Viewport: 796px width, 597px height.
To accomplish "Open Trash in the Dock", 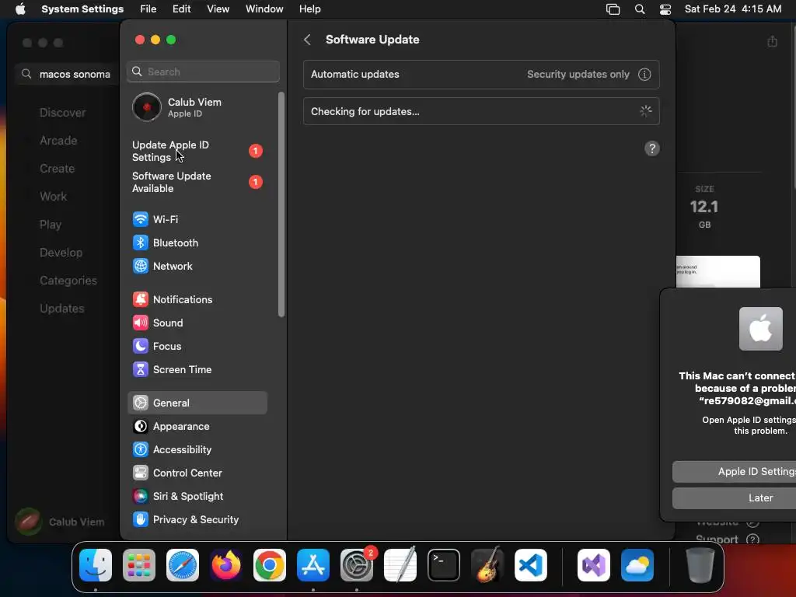I will [700, 565].
